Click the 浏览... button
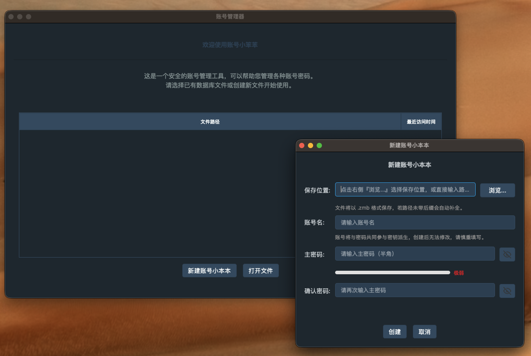This screenshot has height=356, width=531. tap(497, 190)
